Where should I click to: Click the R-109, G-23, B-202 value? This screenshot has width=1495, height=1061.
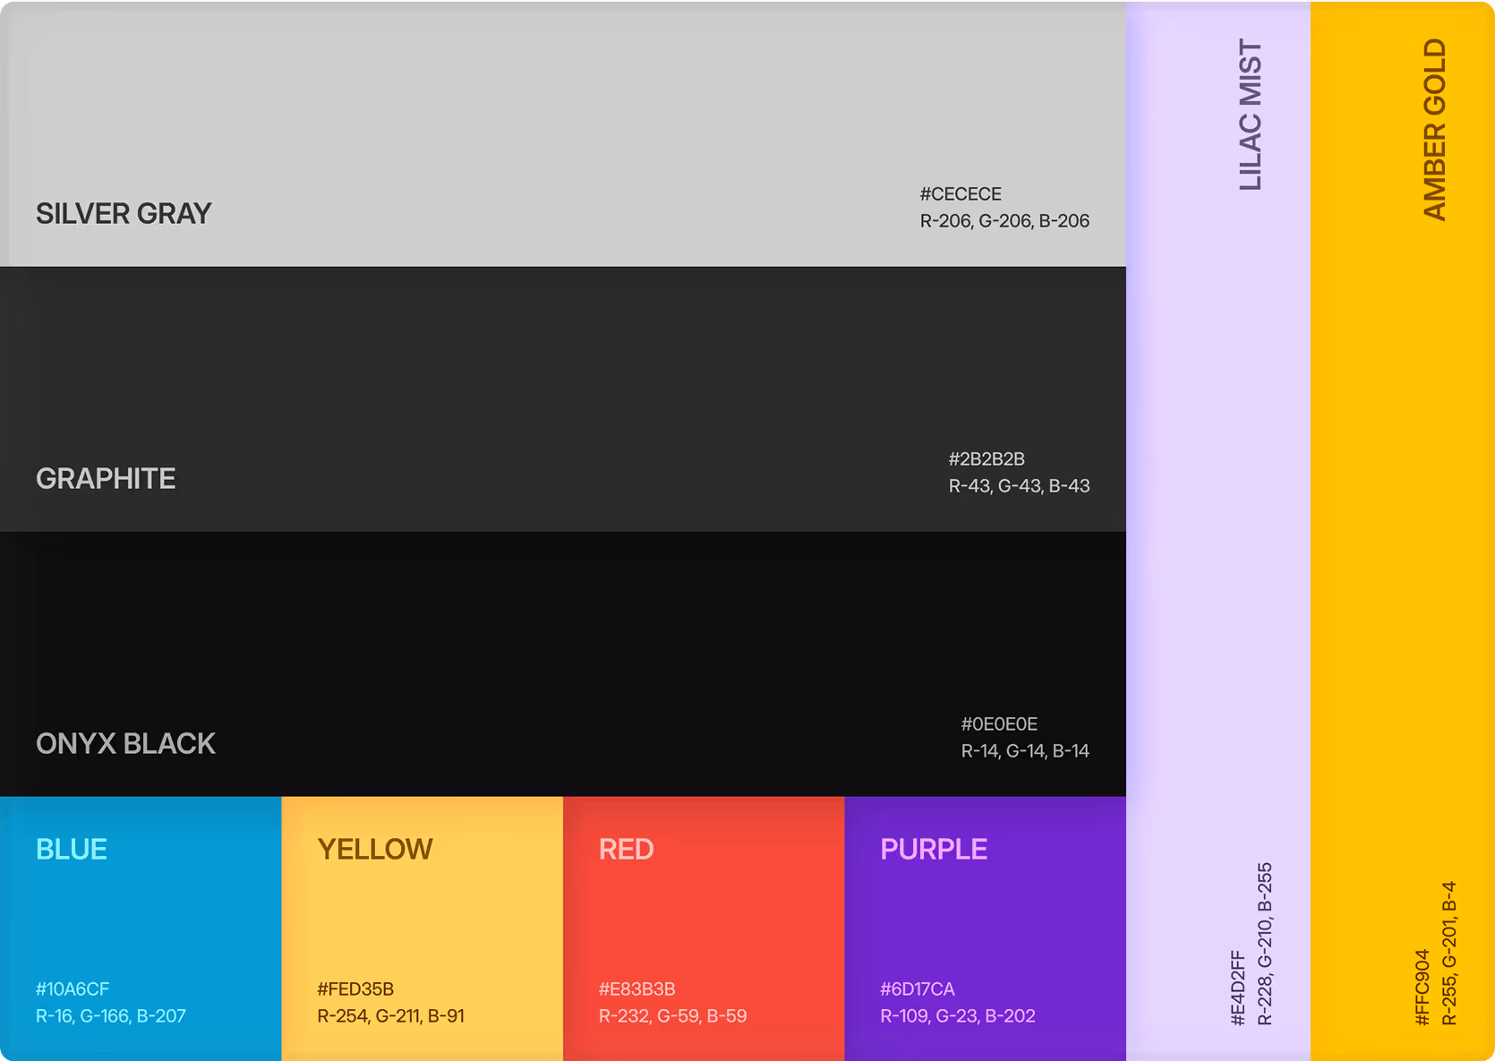coord(958,1016)
